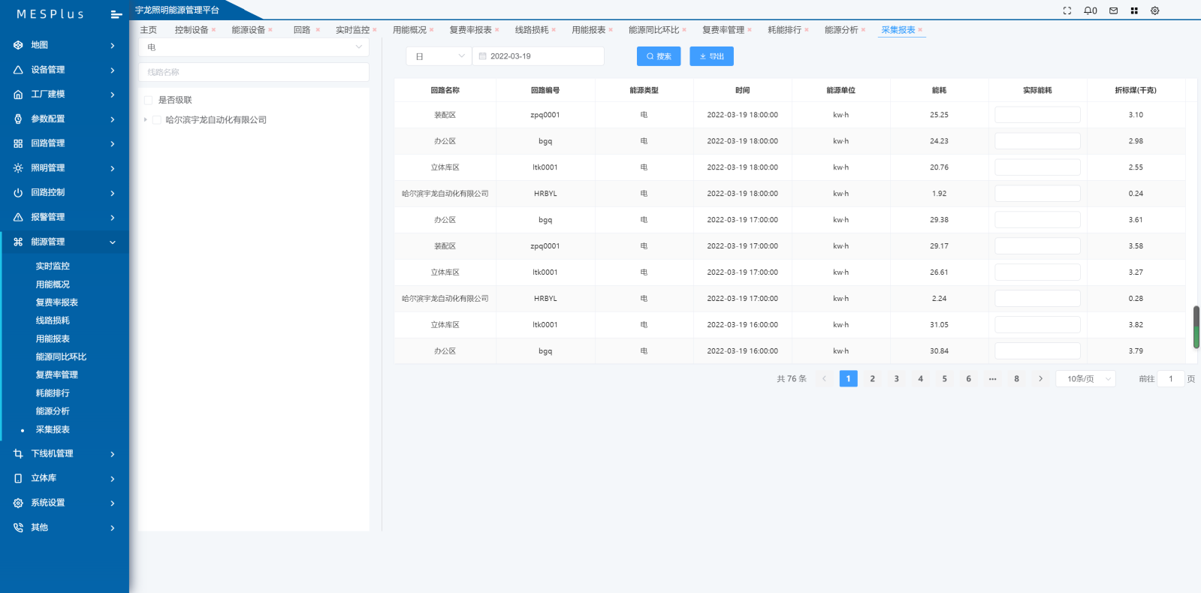Check the 哈尔滨宇龙自动化有限公司 tree checkbox
The width and height of the screenshot is (1201, 593).
[156, 120]
